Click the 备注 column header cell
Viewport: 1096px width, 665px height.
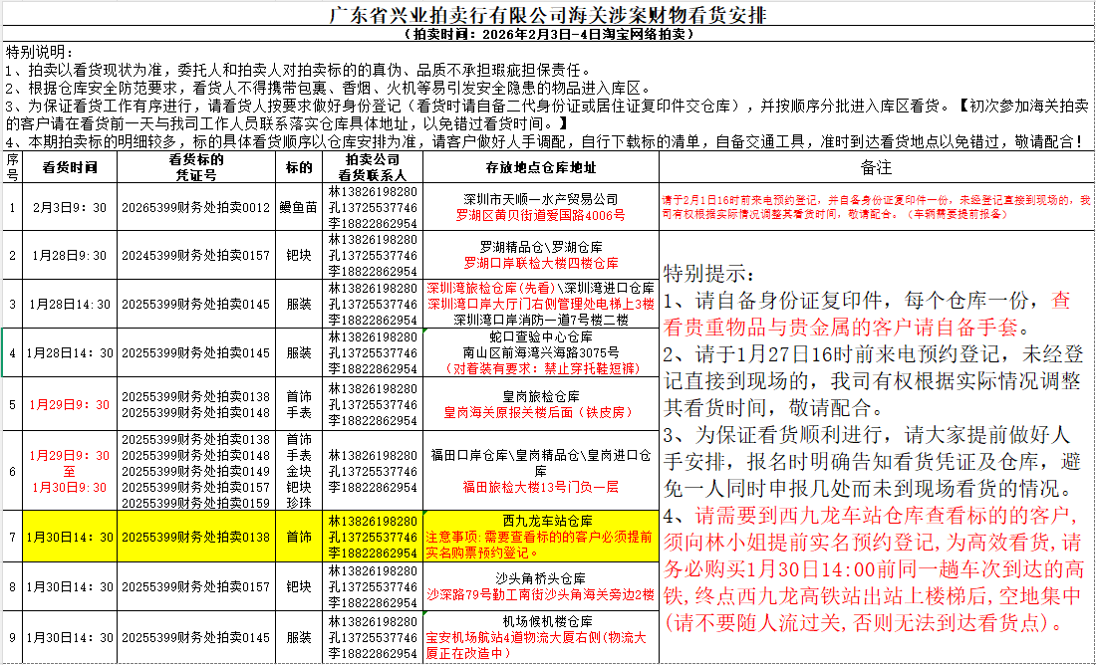tap(875, 167)
